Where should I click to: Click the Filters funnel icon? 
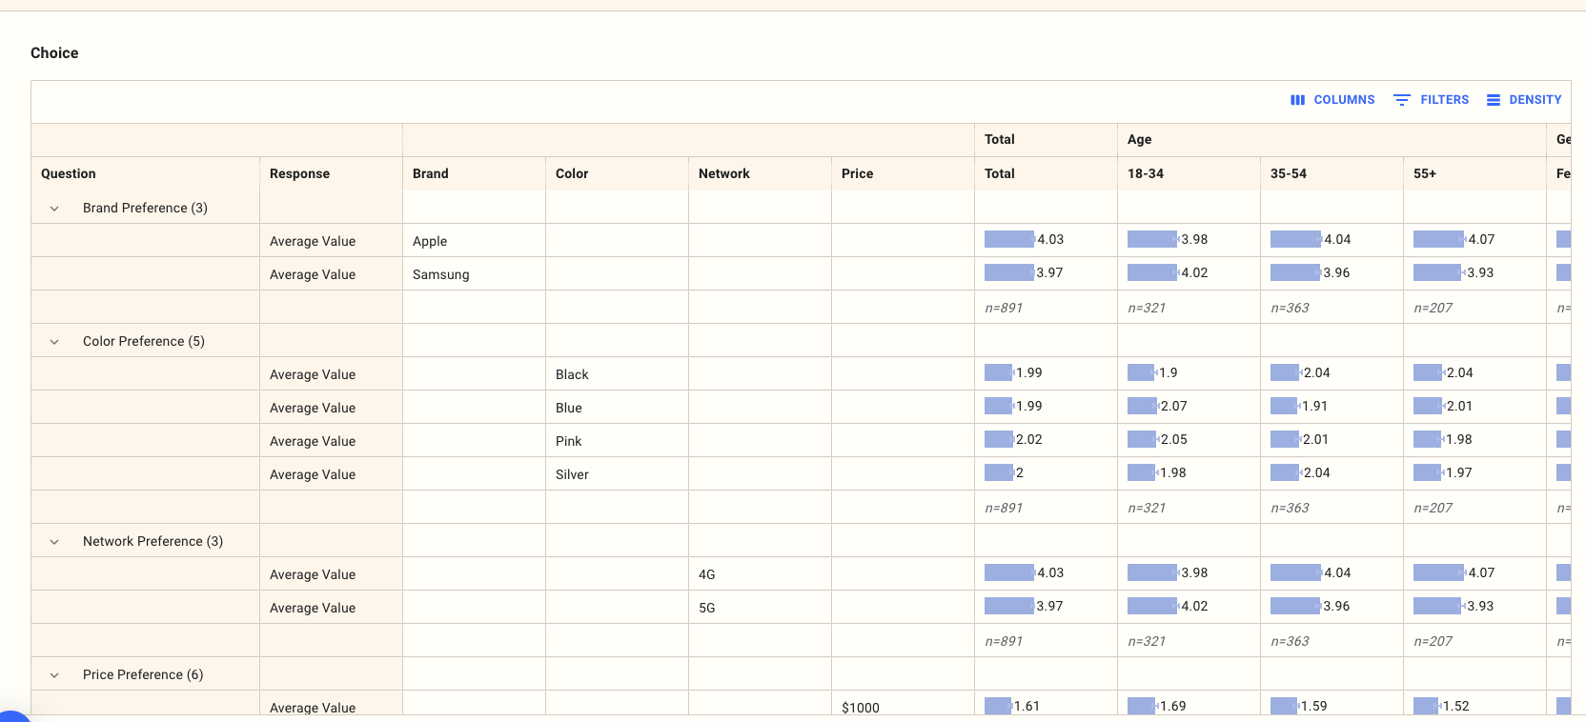1401,100
